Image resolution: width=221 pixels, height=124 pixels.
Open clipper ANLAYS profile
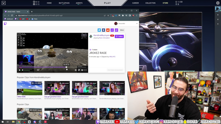(112, 56)
